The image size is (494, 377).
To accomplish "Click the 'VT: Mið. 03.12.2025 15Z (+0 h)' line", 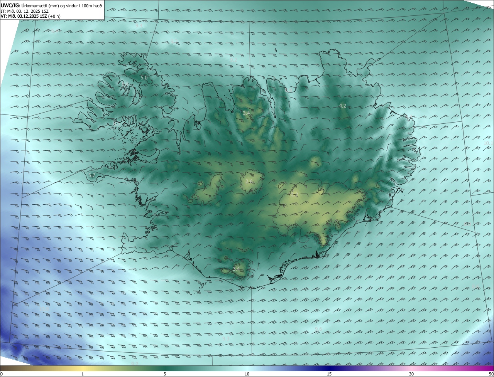I will [31, 16].
